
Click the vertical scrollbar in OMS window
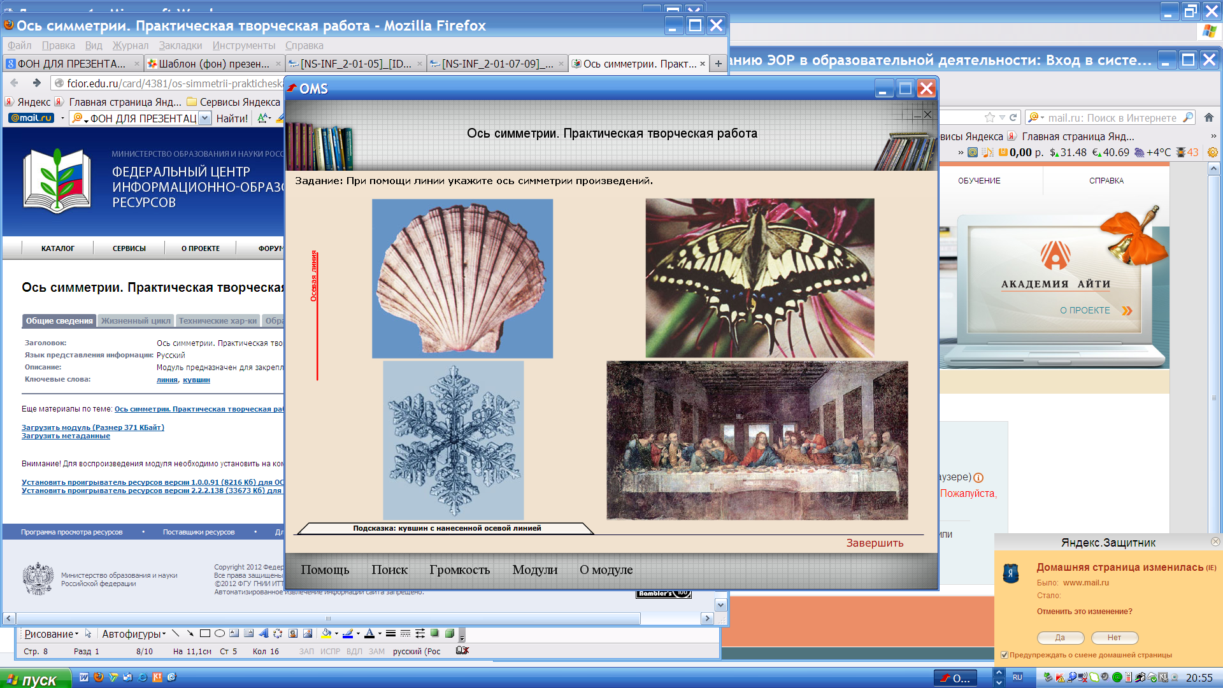coord(931,336)
